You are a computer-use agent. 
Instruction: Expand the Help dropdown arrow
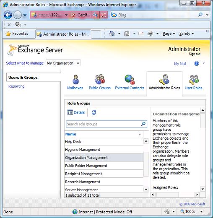click(x=204, y=63)
